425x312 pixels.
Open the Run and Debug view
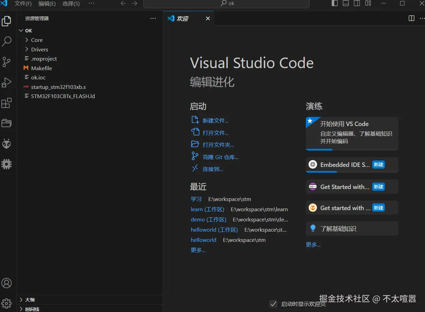point(6,82)
